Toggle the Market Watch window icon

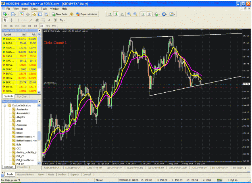point(22,14)
